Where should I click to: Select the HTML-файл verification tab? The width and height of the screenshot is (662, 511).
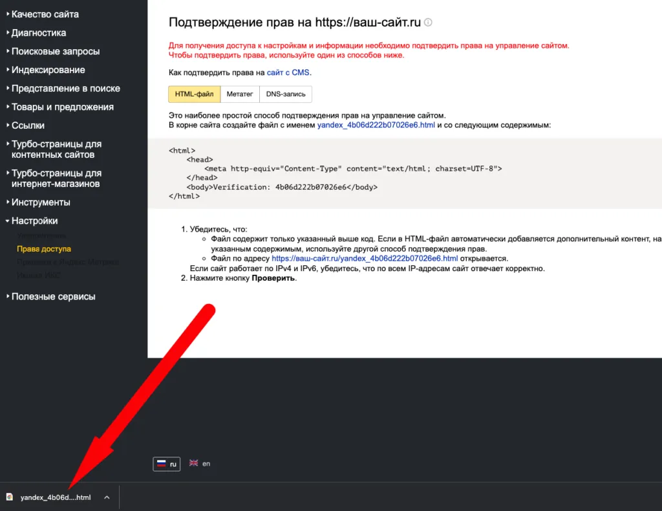tap(194, 94)
